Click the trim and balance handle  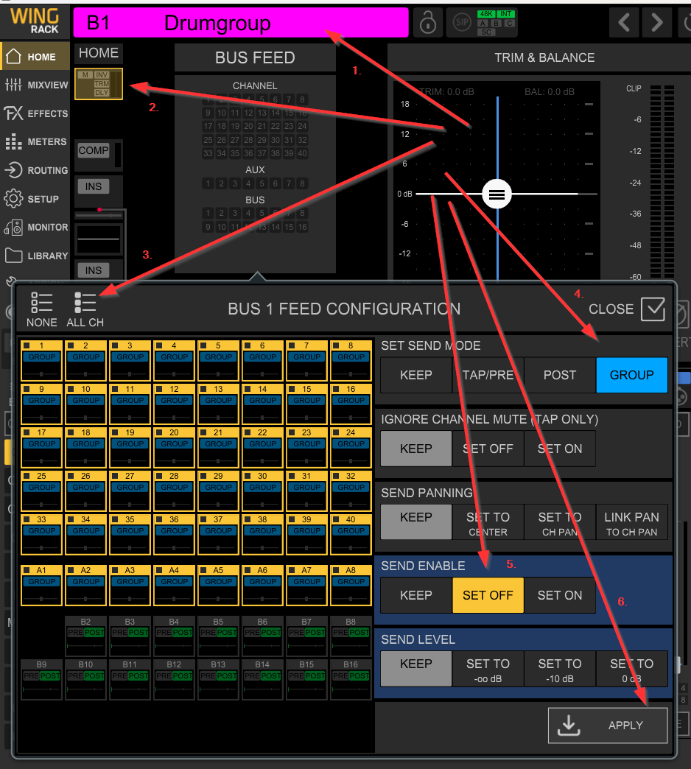497,194
